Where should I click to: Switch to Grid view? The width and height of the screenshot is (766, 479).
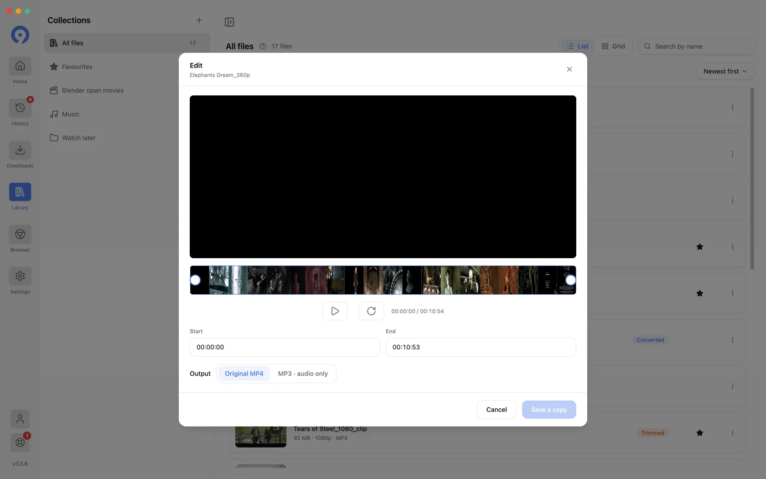pyautogui.click(x=613, y=46)
